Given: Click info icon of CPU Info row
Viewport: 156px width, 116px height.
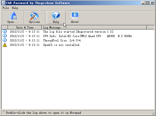Looking at the screenshot, I should [x=5, y=36].
